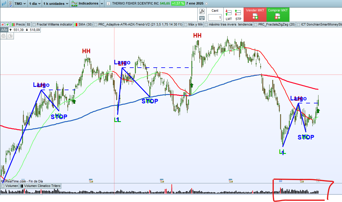342x202 pixels.
Task: Place a LMT limit order
Action: [x=229, y=15]
